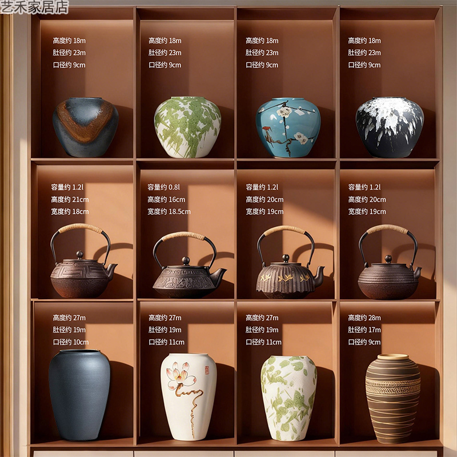Click the text '高度约 16cm'
This screenshot has width=457, height=457.
coord(166,199)
